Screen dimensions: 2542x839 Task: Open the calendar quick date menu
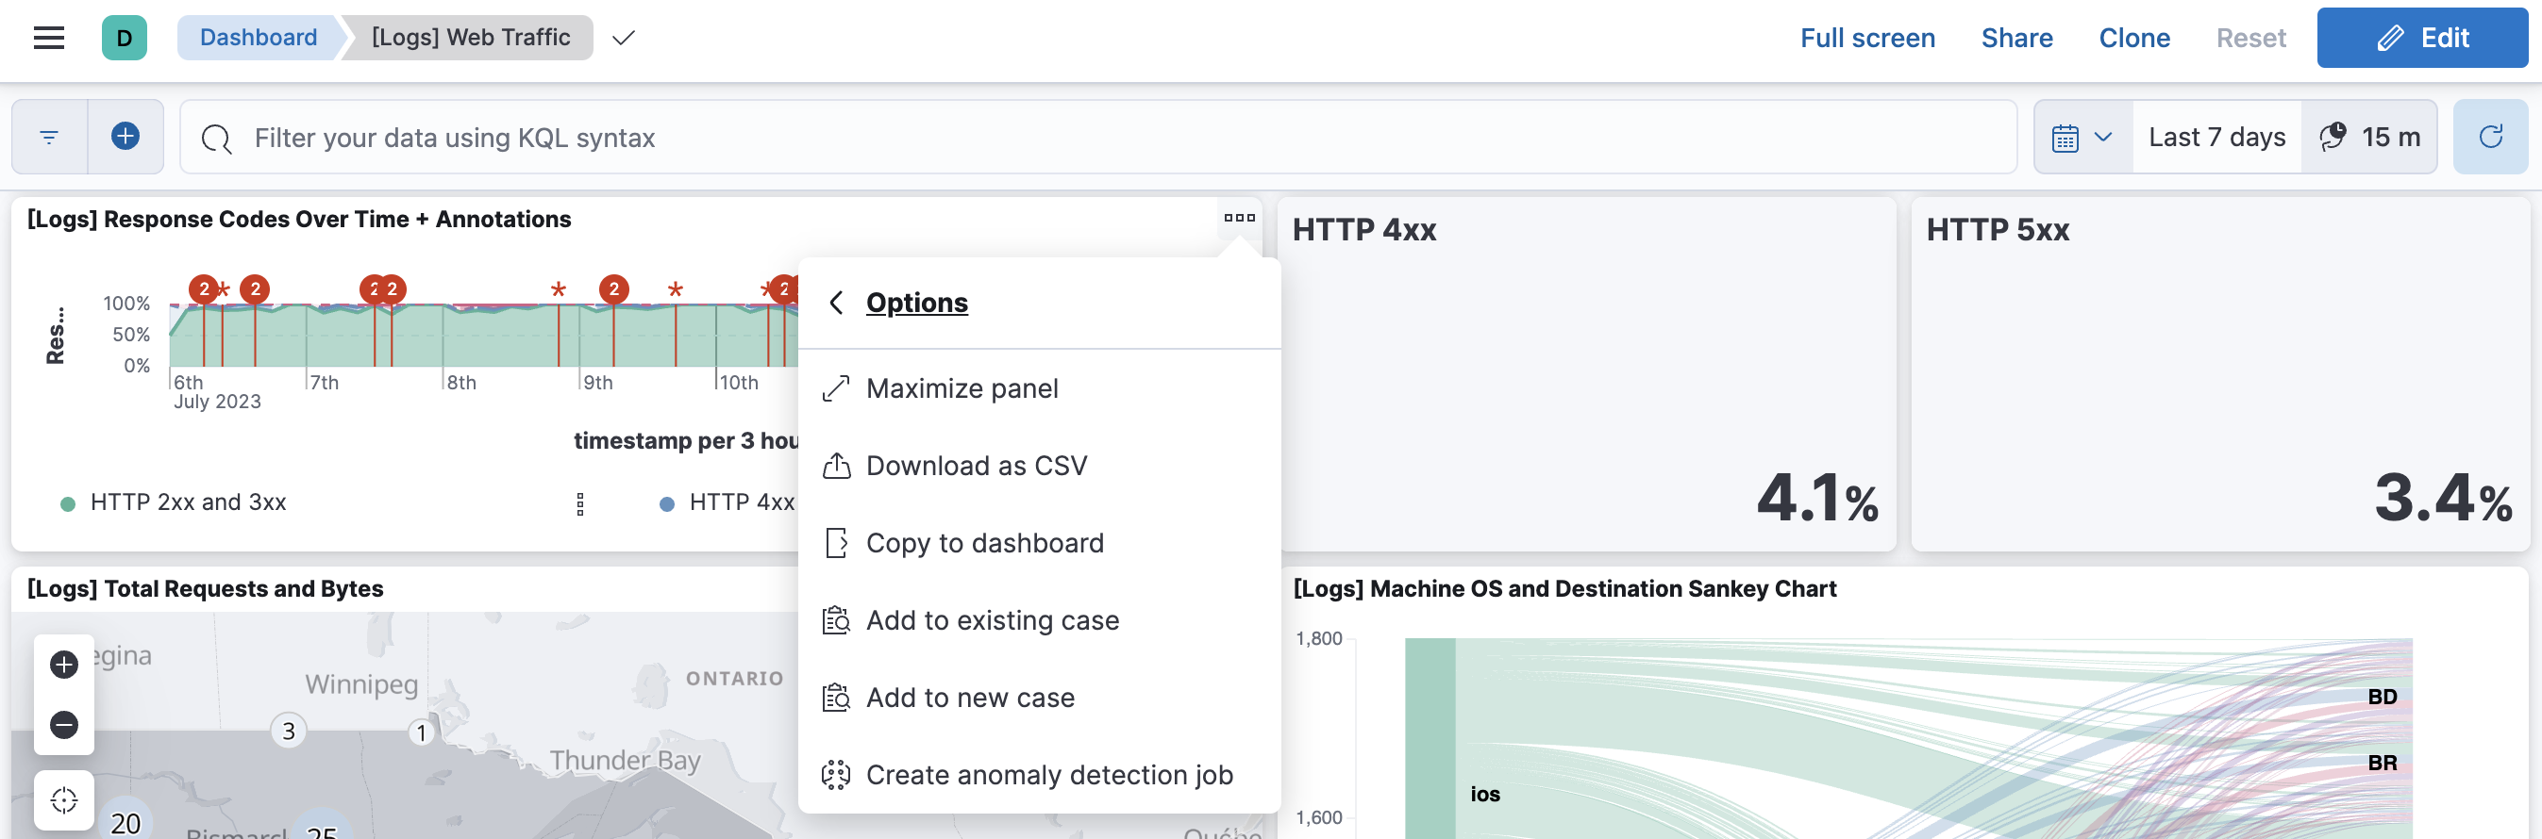point(2082,137)
